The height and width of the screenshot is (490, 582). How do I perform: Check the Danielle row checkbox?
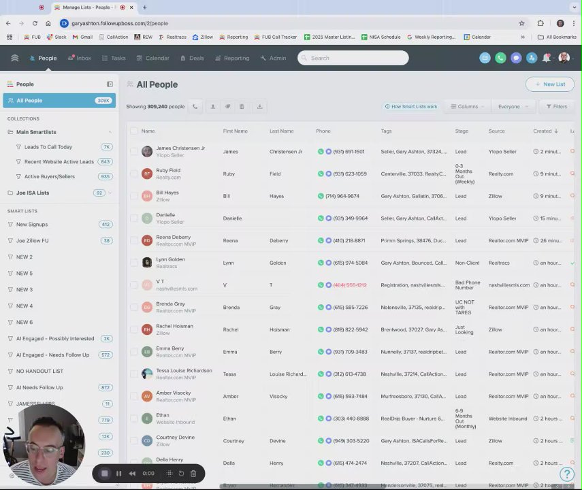[x=133, y=218]
